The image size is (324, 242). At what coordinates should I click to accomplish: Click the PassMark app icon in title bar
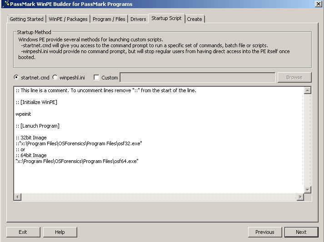pyautogui.click(x=5, y=4)
